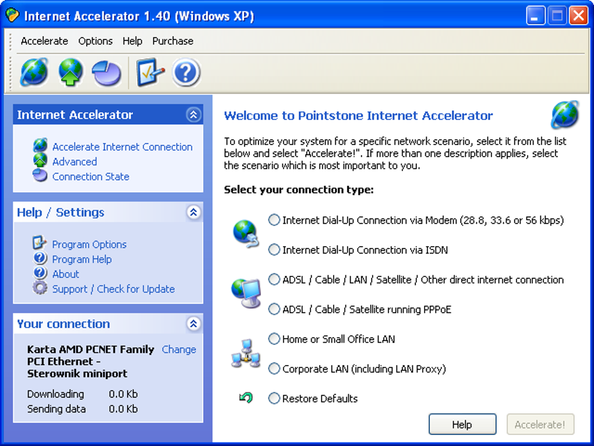594x446 pixels.
Task: Open the Options menu
Action: [96, 41]
